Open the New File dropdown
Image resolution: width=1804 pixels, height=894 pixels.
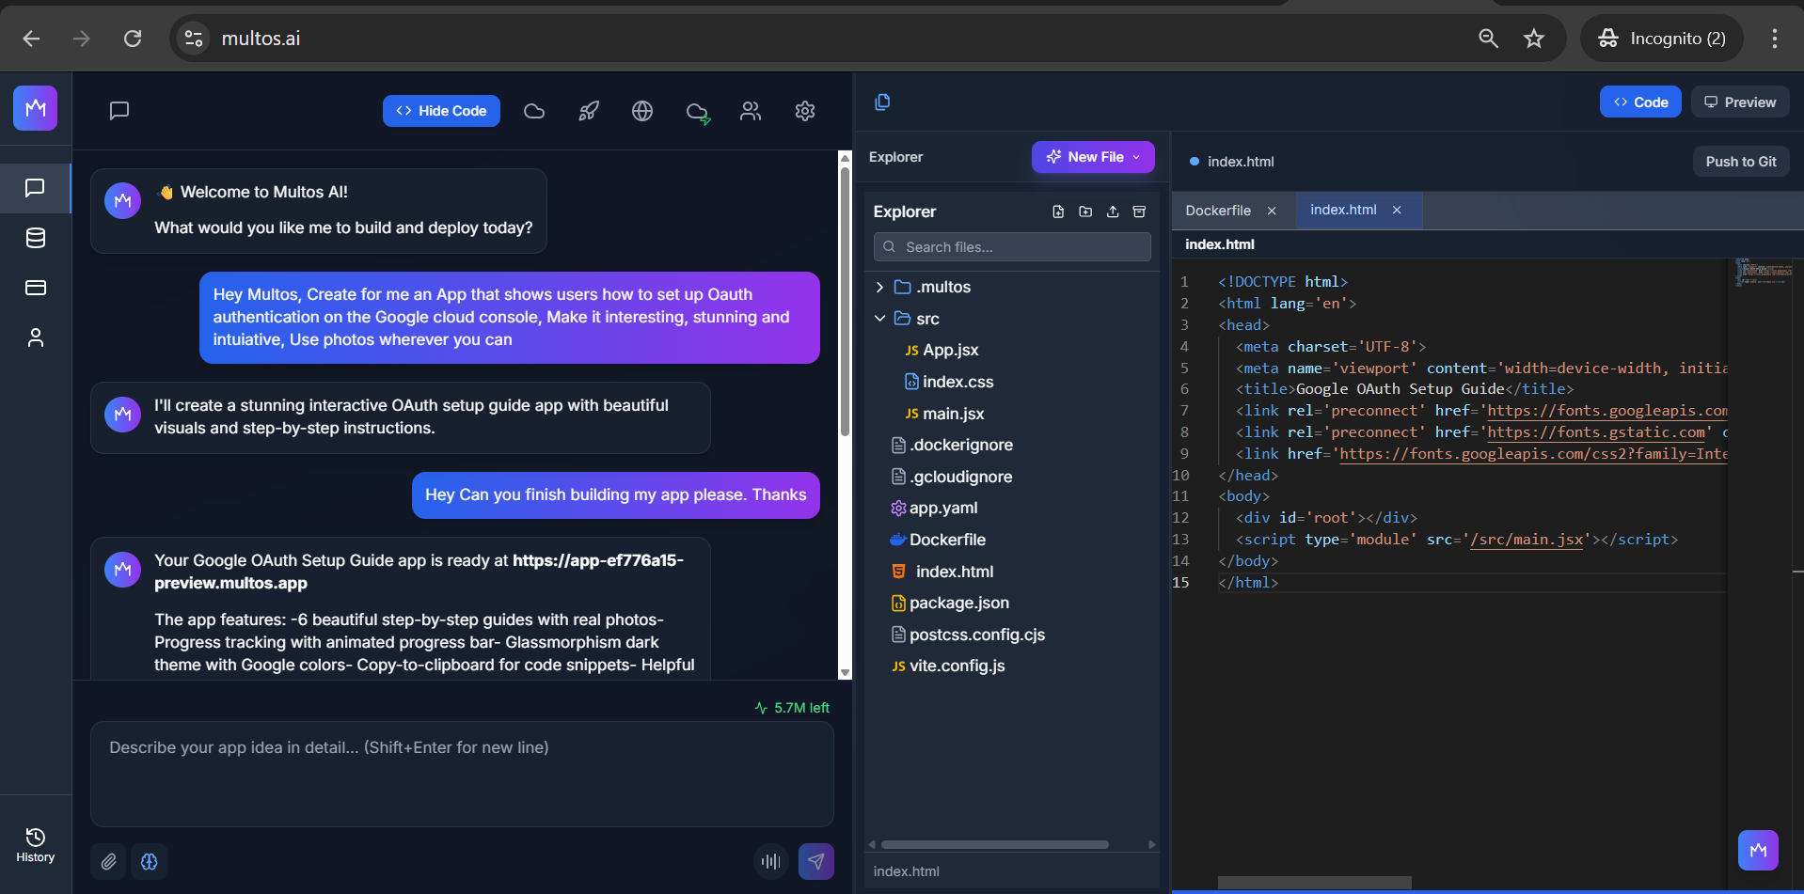pyautogui.click(x=1093, y=157)
